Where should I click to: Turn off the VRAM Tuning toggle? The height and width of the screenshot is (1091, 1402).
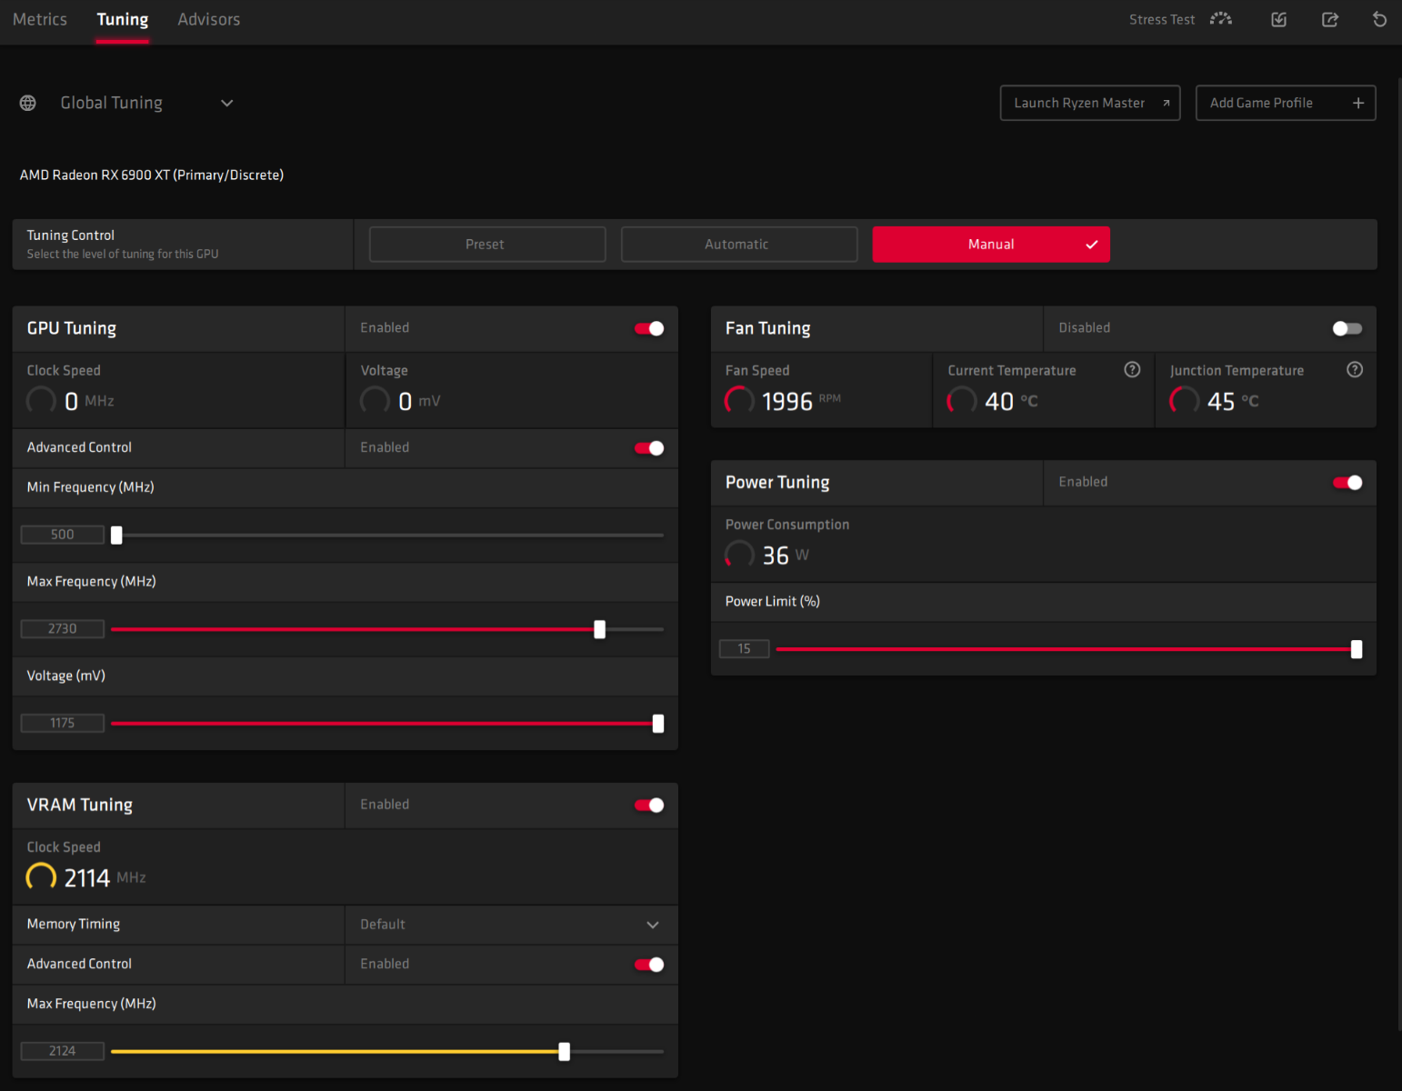(649, 806)
